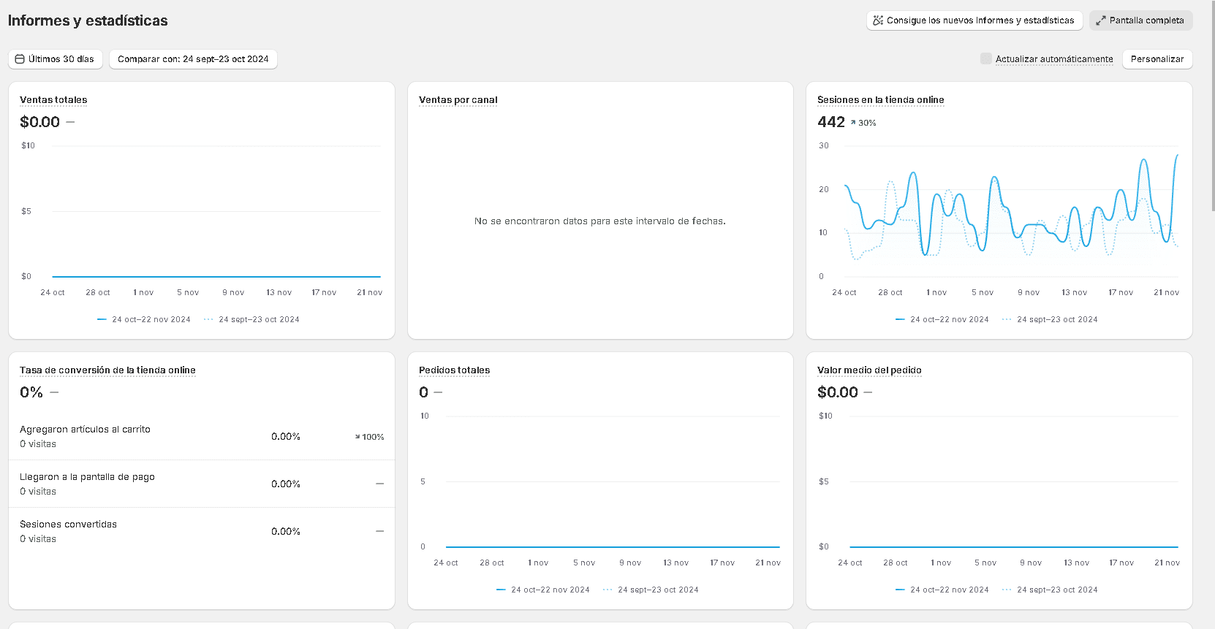This screenshot has height=629, width=1215.
Task: Click the 30% upward trend arrow for sessions
Action: click(x=853, y=123)
